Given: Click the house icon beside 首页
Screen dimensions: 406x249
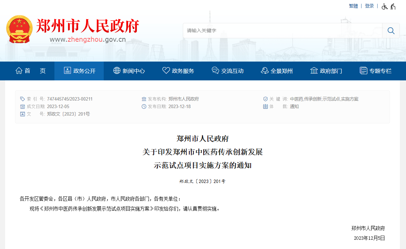Looking at the screenshot, I should click(x=19, y=71).
